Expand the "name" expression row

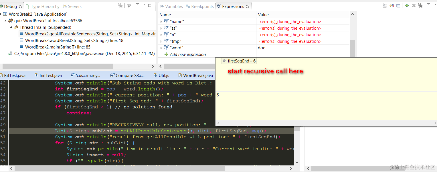pyautogui.click(x=161, y=22)
